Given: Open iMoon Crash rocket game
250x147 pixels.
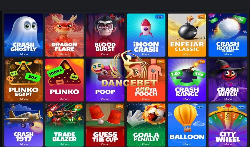Looking at the screenshot, I should point(146,35).
